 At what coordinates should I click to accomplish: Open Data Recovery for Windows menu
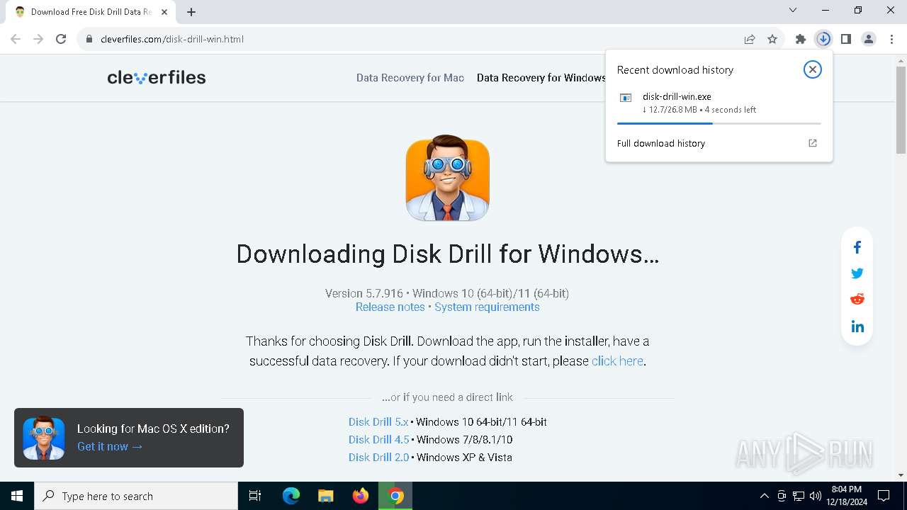point(541,78)
